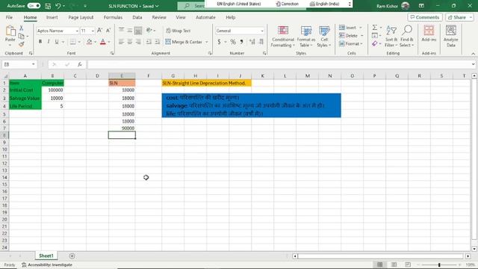This screenshot has width=478, height=269.
Task: Click the Share button
Action: (459, 17)
